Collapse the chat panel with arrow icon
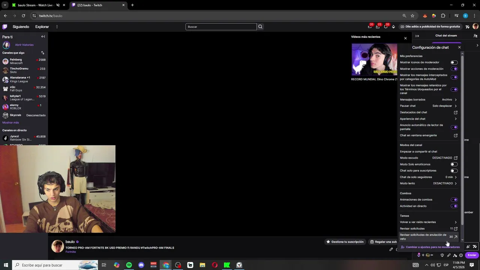 [x=417, y=36]
